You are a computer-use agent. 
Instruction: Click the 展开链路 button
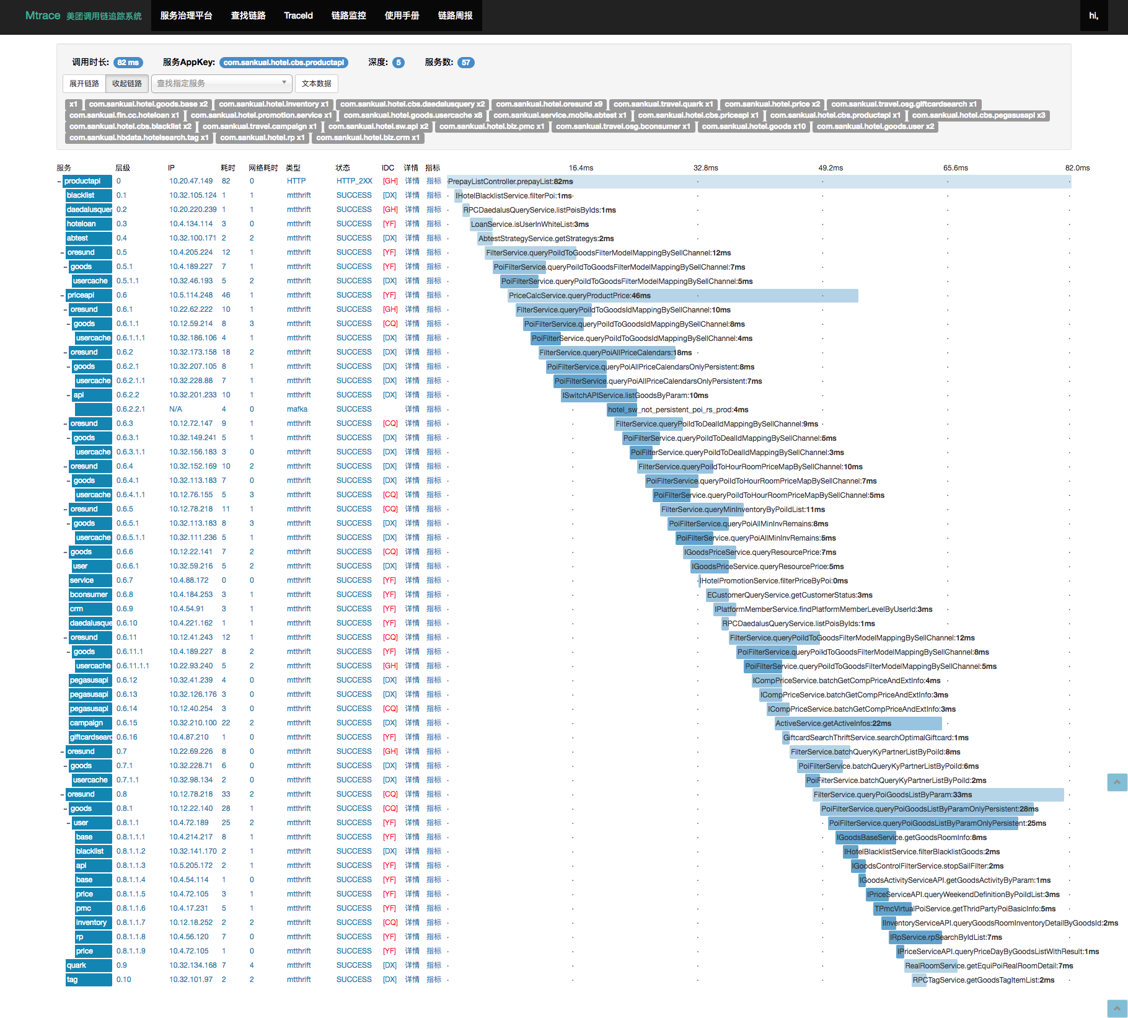(84, 84)
